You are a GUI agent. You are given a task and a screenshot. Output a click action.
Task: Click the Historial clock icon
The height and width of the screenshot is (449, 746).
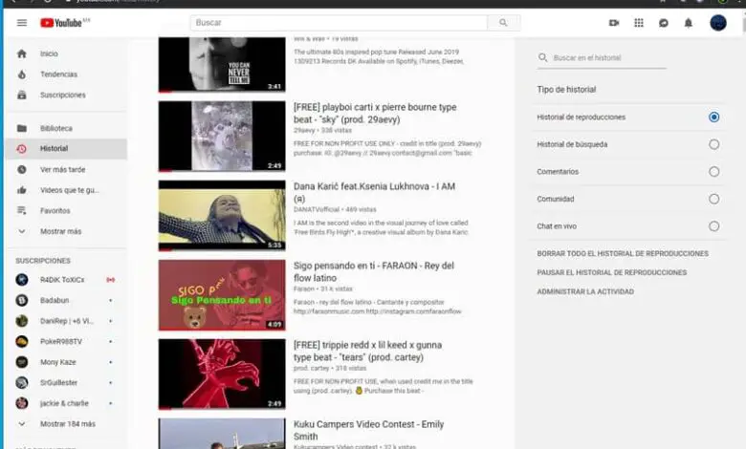[x=22, y=149]
